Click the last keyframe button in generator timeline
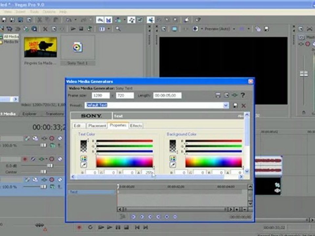 [x=158, y=217]
